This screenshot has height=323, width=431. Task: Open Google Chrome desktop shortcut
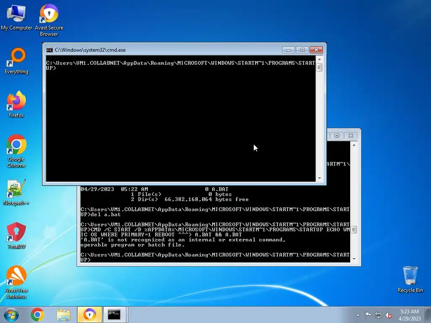coord(16,151)
